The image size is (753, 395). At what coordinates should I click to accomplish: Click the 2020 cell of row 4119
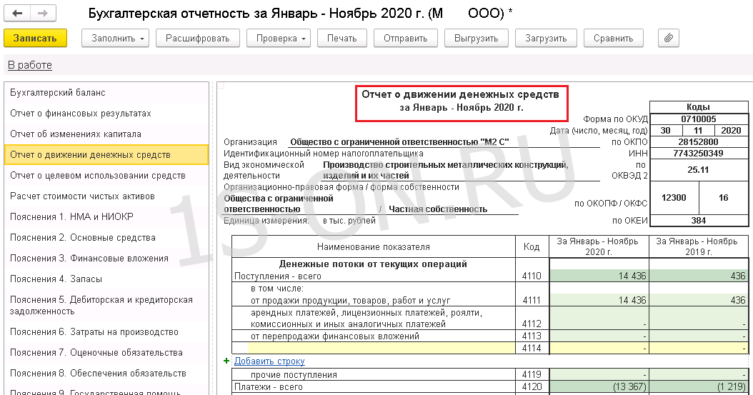(x=599, y=374)
